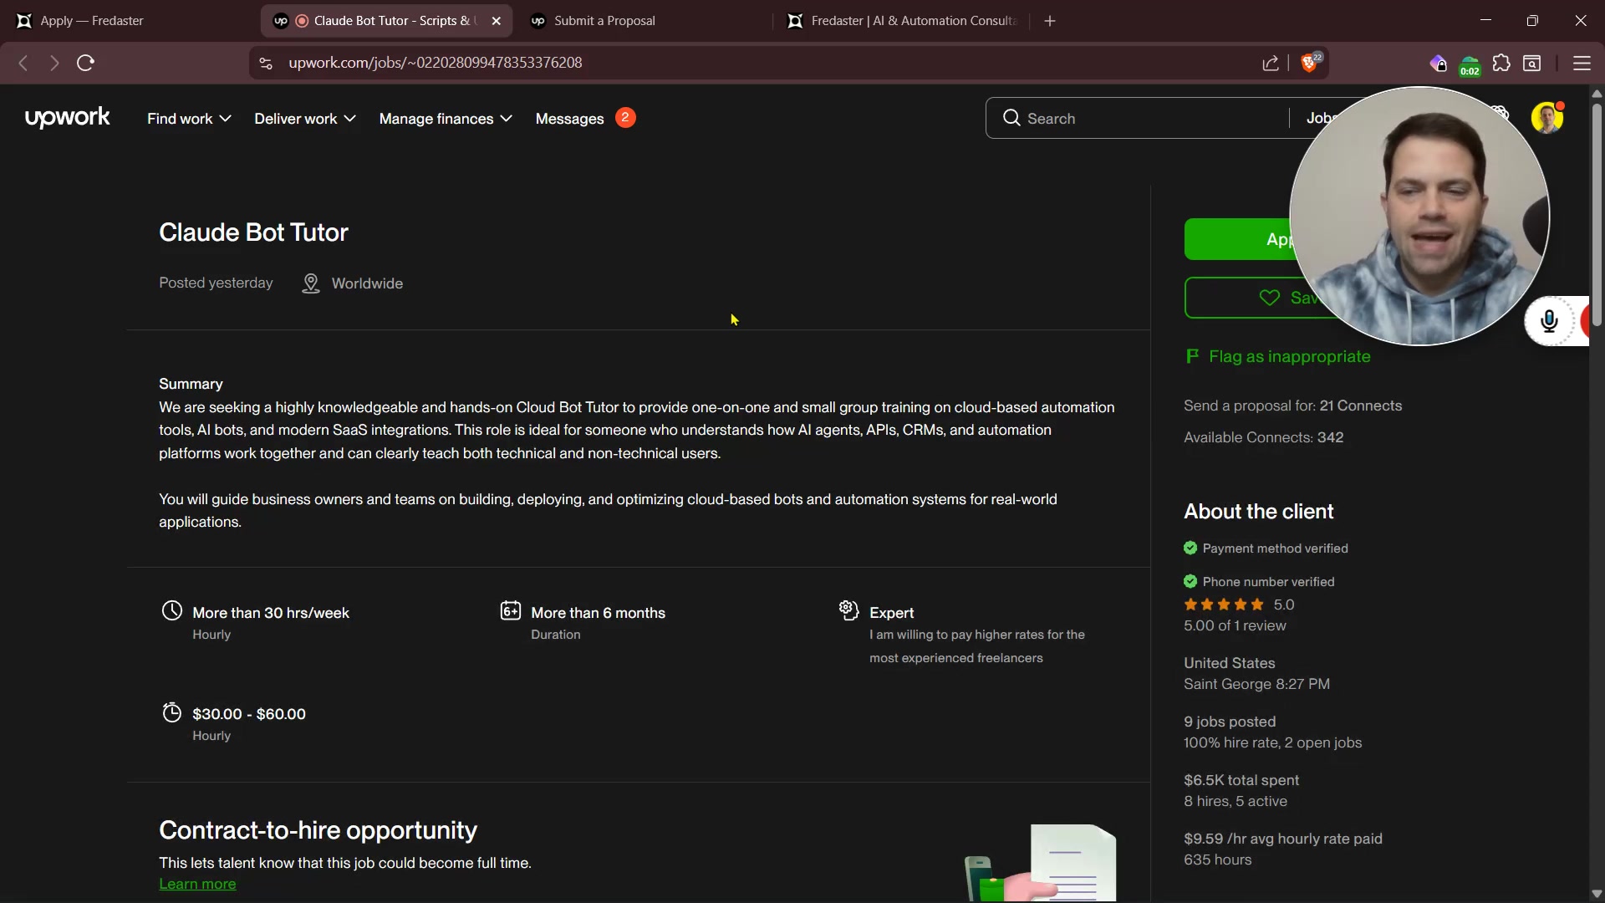
Task: Open browser extensions puzzle icon
Action: tap(1501, 64)
